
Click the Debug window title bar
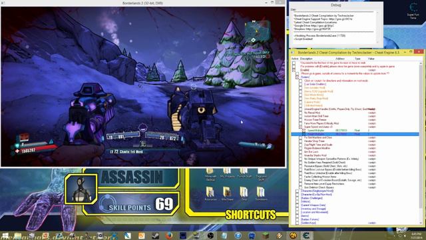[x=335, y=5]
